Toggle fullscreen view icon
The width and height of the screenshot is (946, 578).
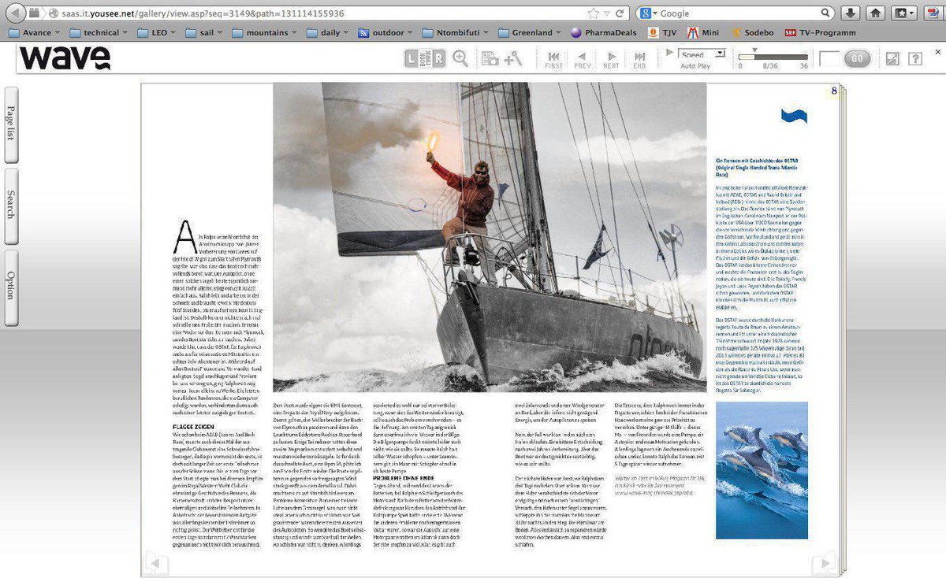[x=892, y=58]
